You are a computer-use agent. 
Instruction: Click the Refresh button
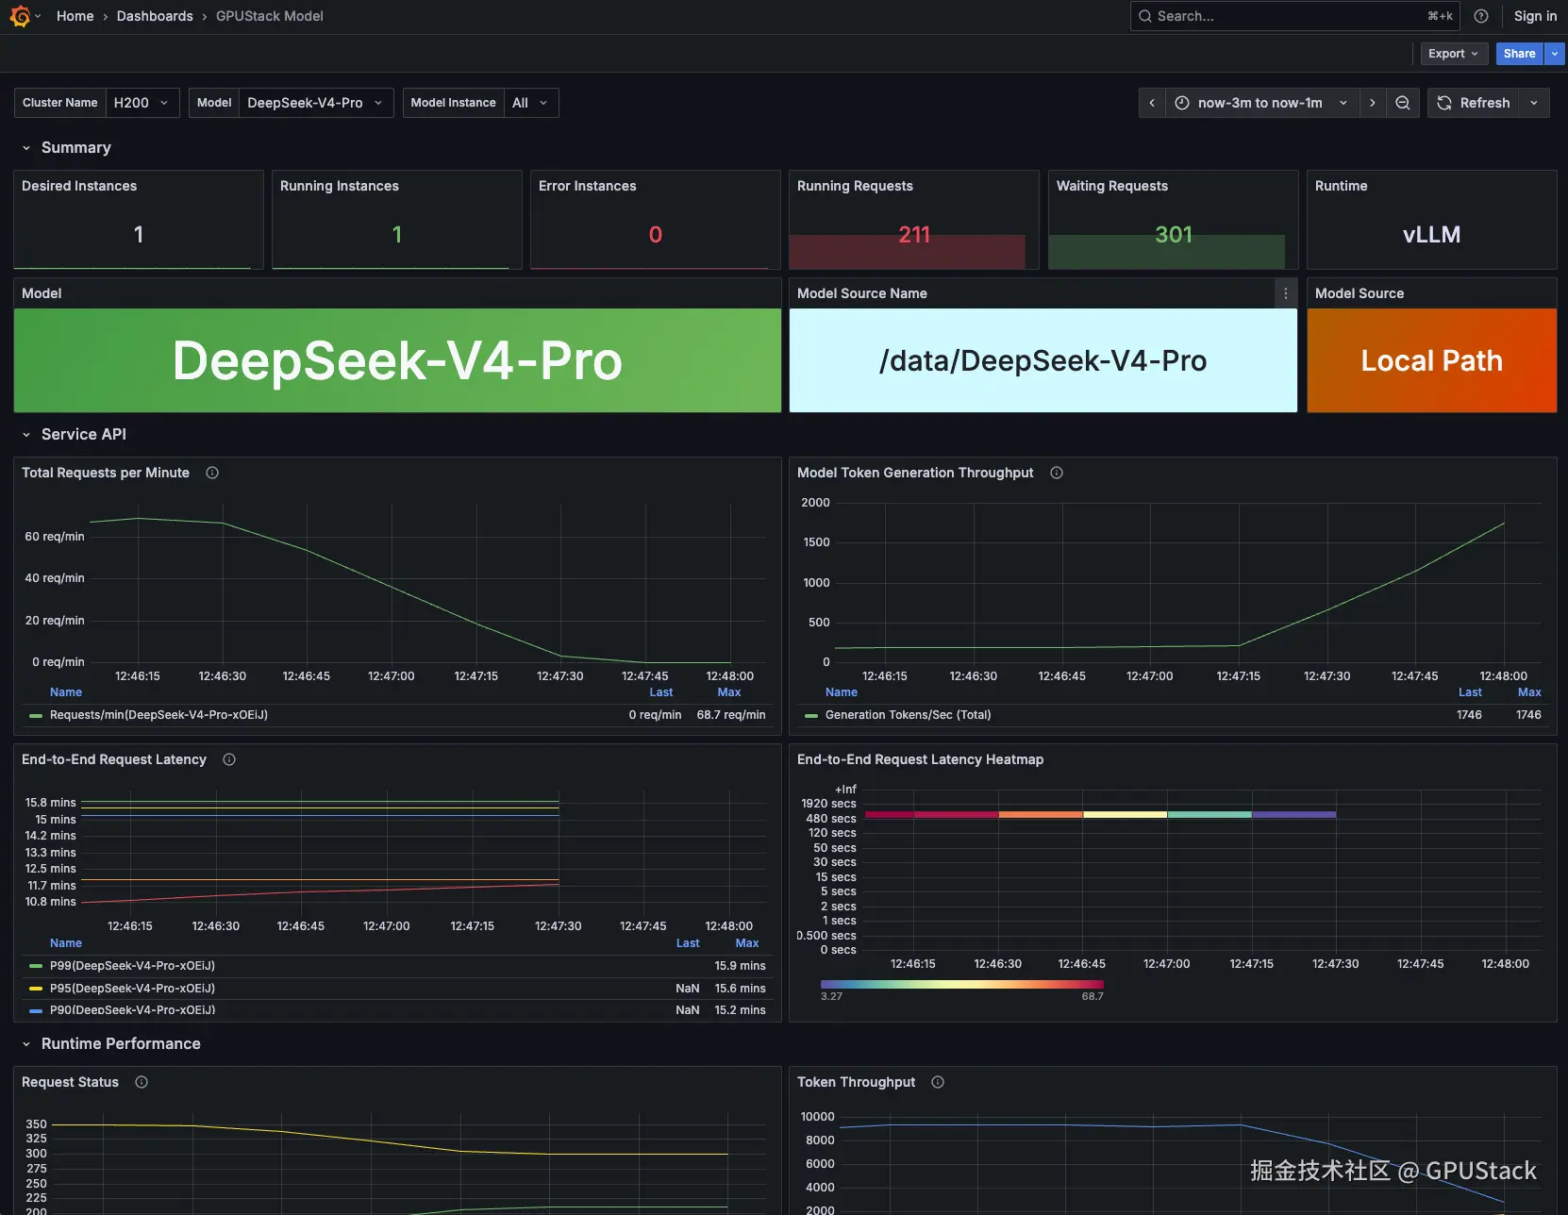1474,103
